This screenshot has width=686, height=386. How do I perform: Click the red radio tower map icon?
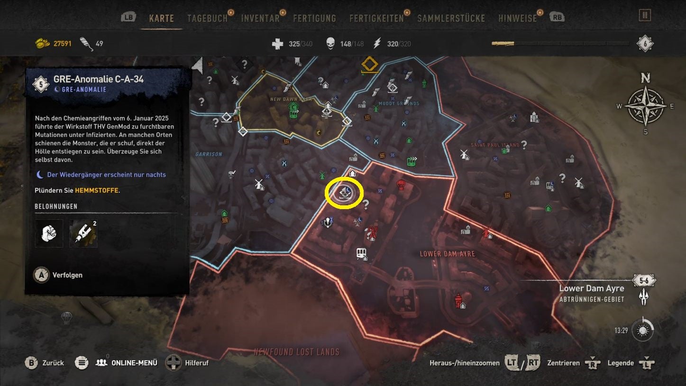tap(371, 233)
